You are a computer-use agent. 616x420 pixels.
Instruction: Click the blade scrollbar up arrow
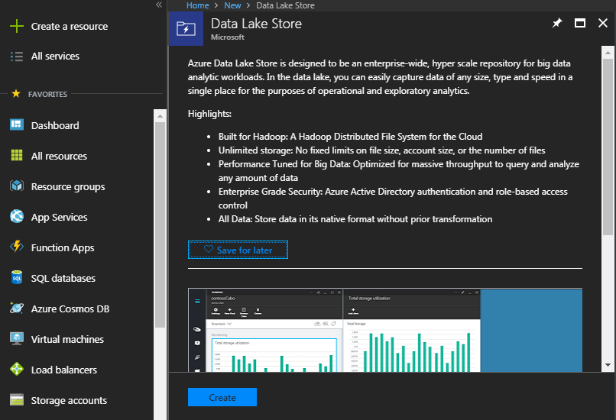tap(608, 52)
